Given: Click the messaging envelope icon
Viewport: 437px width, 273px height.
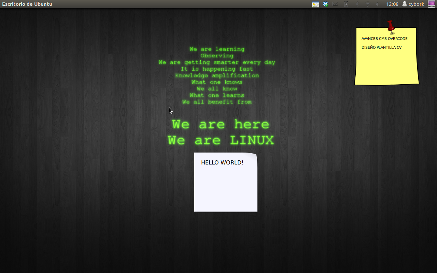Looking at the screenshot, I should coord(335,4).
